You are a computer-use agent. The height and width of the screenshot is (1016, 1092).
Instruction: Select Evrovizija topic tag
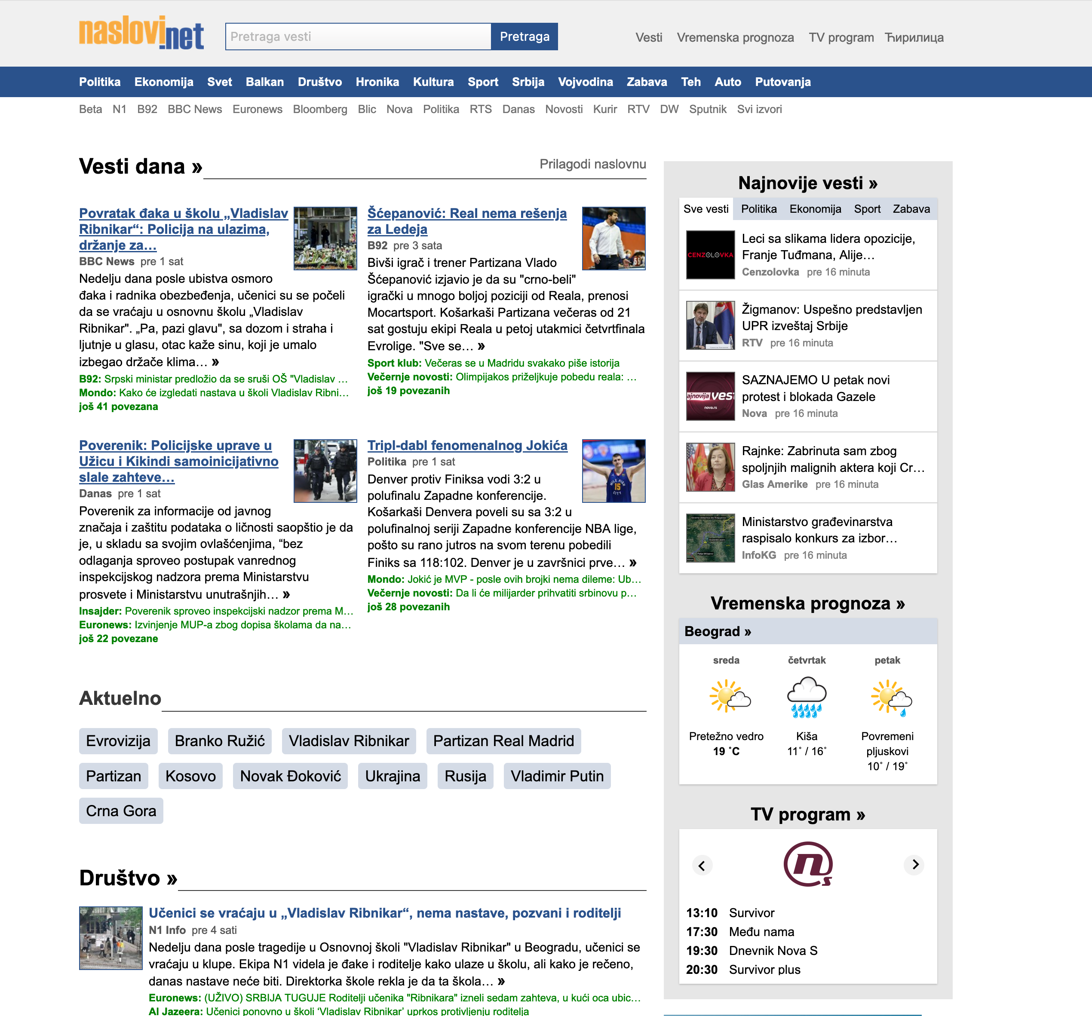pos(118,741)
